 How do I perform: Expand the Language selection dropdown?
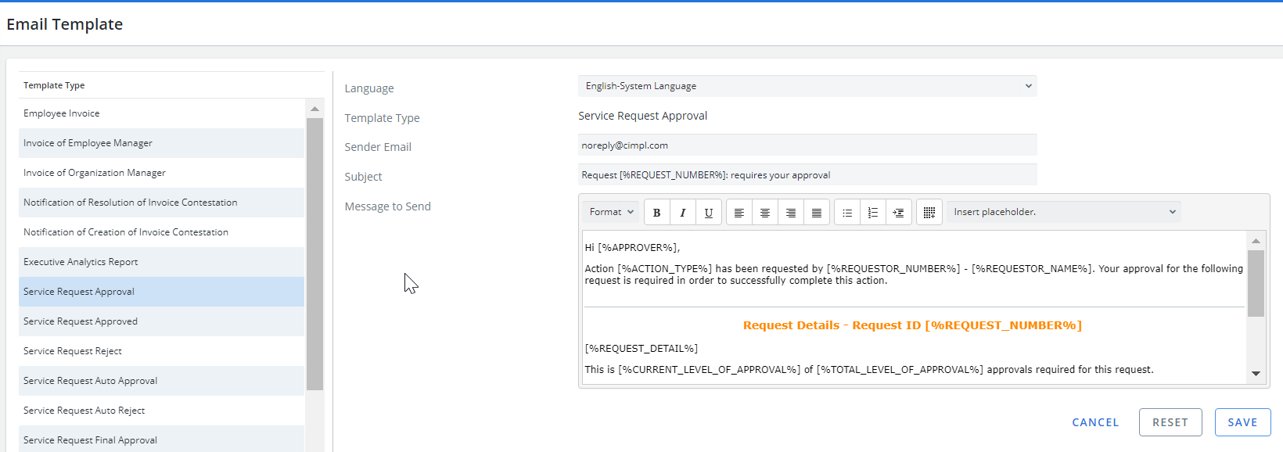(807, 86)
